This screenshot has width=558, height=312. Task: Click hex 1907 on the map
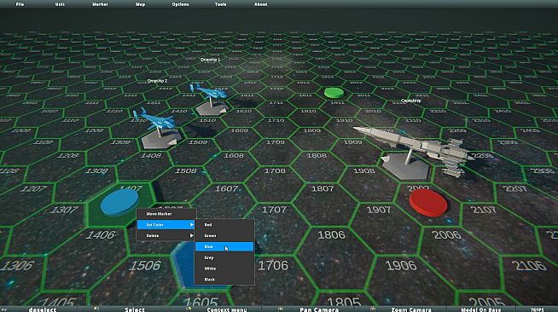[378, 210]
